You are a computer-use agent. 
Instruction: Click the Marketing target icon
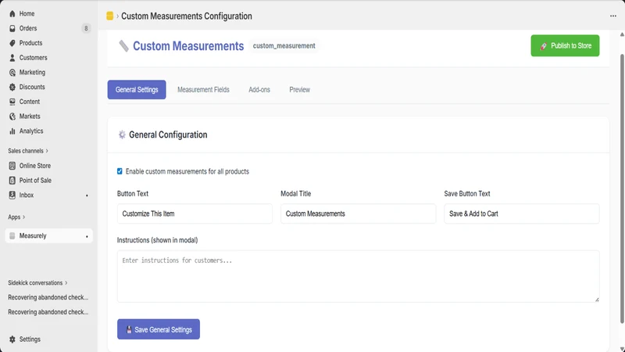[12, 72]
